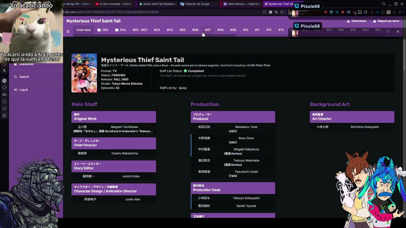Jump to episode #10 tab
Image resolution: width=406 pixels, height=228 pixels.
click(246, 30)
